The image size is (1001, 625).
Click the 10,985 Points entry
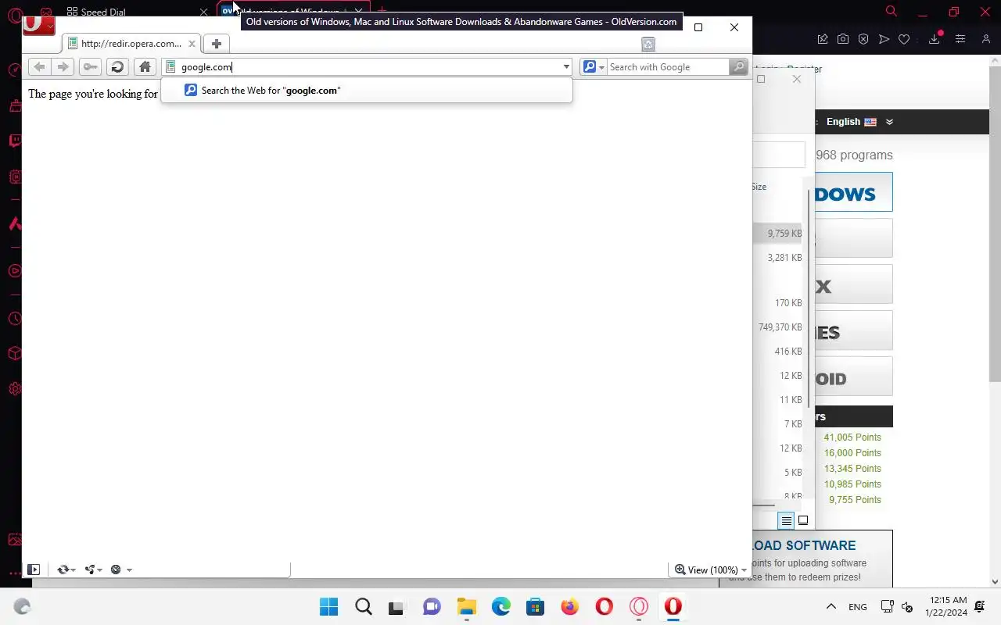(x=852, y=484)
